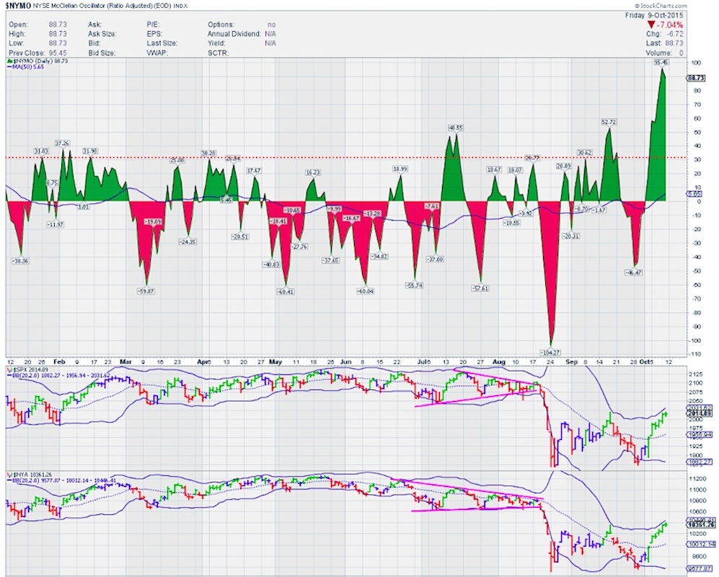Click the $SPX 2014.89 legend bar icon
The height and width of the screenshot is (577, 719).
(x=10, y=369)
